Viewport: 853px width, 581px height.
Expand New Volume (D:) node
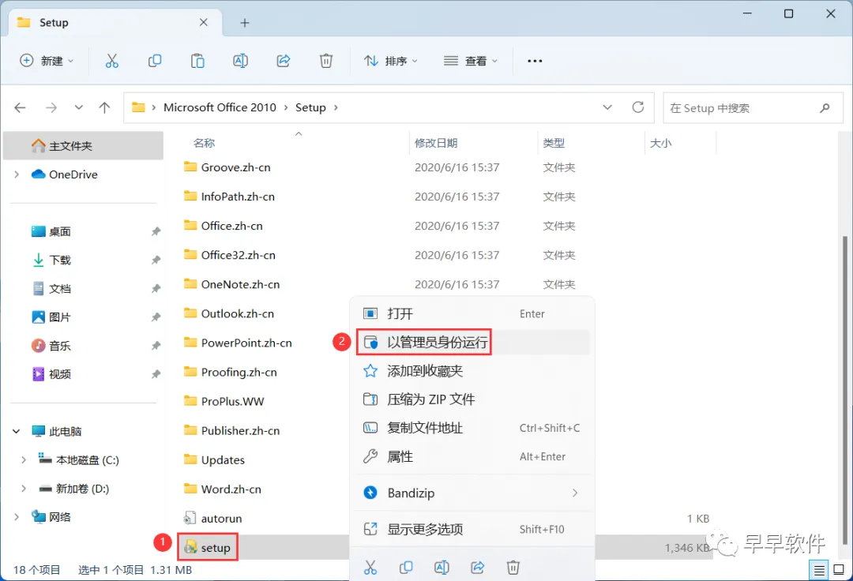(24, 489)
